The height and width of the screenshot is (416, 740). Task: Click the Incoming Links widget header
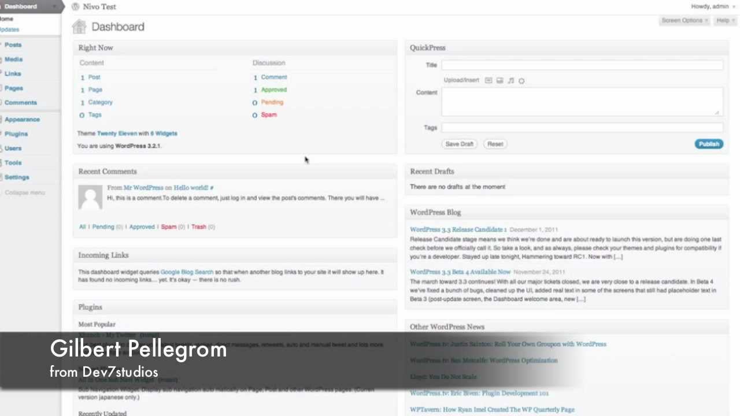click(x=235, y=255)
